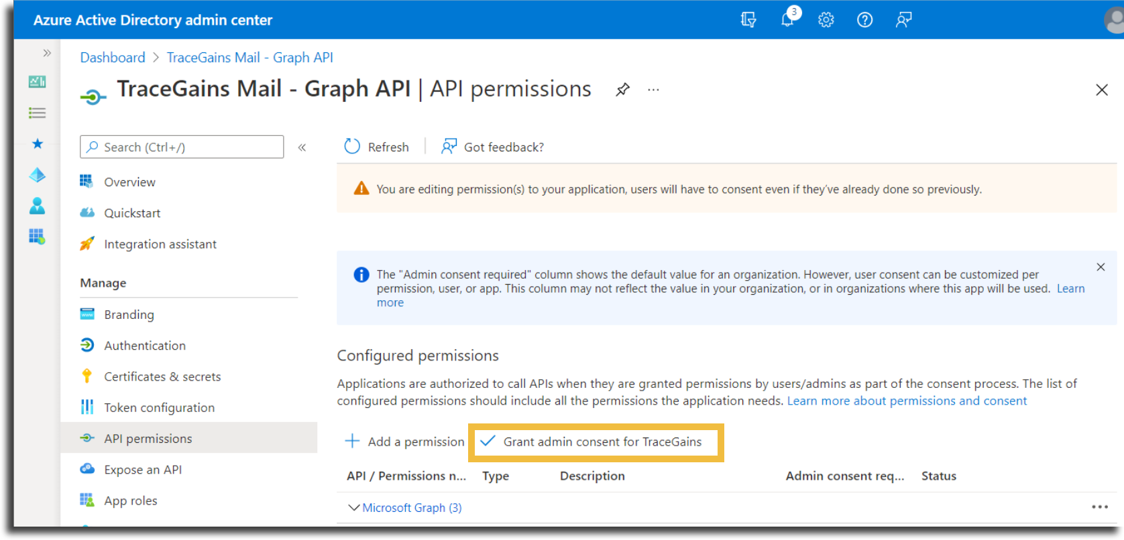Open portal settings gear
Screen dimensions: 1124x540
826,20
